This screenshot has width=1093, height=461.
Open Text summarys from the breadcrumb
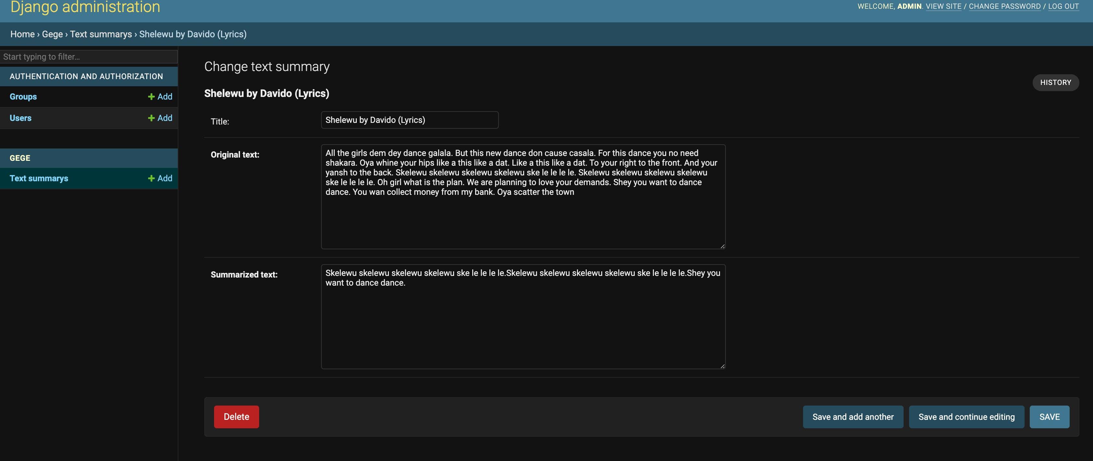(x=101, y=34)
